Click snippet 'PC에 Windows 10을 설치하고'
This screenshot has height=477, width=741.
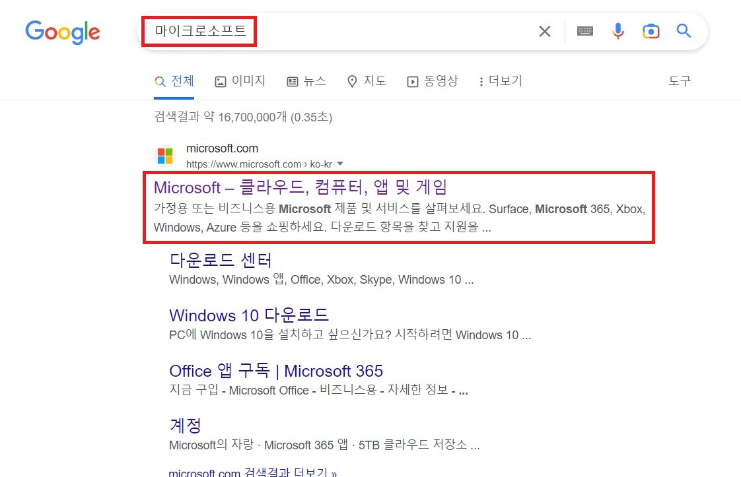click(x=350, y=335)
